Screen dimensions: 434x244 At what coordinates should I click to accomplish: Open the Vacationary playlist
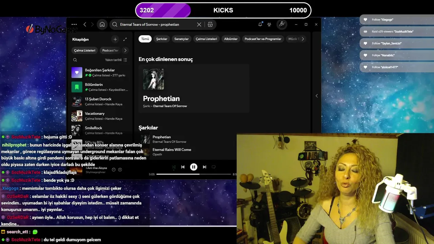pos(100,116)
